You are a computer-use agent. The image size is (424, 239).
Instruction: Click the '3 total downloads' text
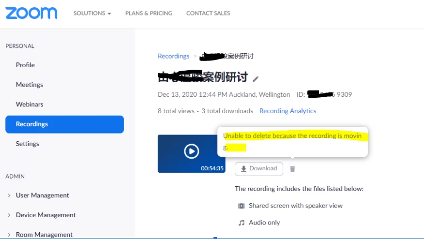click(x=227, y=111)
